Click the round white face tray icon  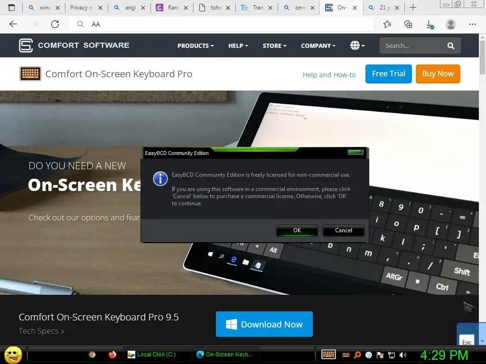[368, 355]
